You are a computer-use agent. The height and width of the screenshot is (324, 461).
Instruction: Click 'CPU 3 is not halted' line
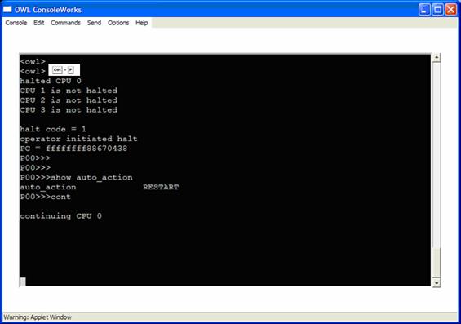pos(69,110)
